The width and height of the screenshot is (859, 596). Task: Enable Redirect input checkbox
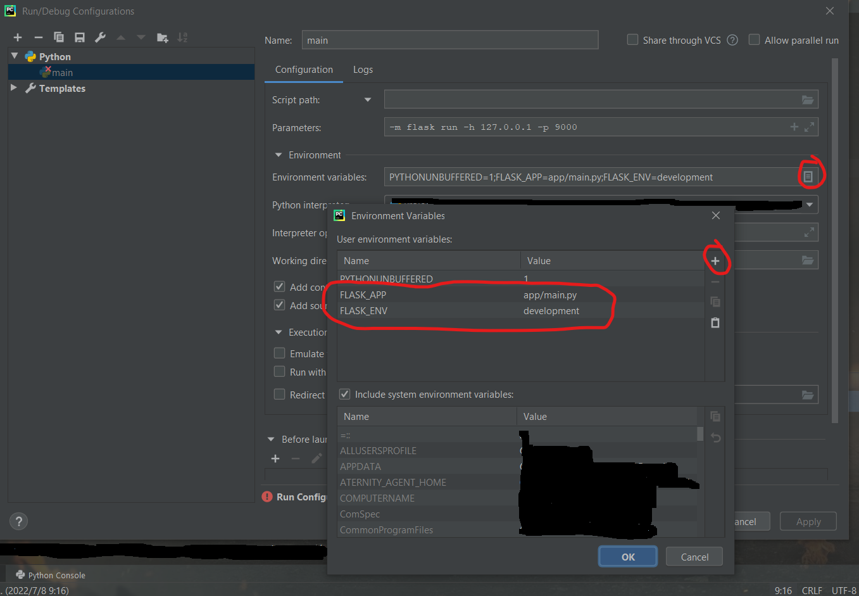pyautogui.click(x=279, y=395)
